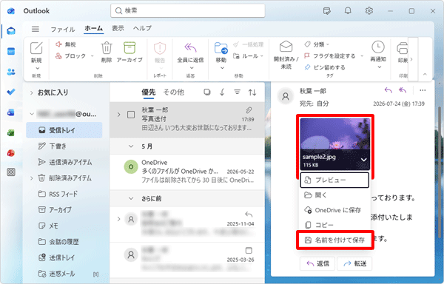This screenshot has width=444, height=284.
Task: Click the アーカイブ archive icon in the ribbon
Action: [129, 48]
